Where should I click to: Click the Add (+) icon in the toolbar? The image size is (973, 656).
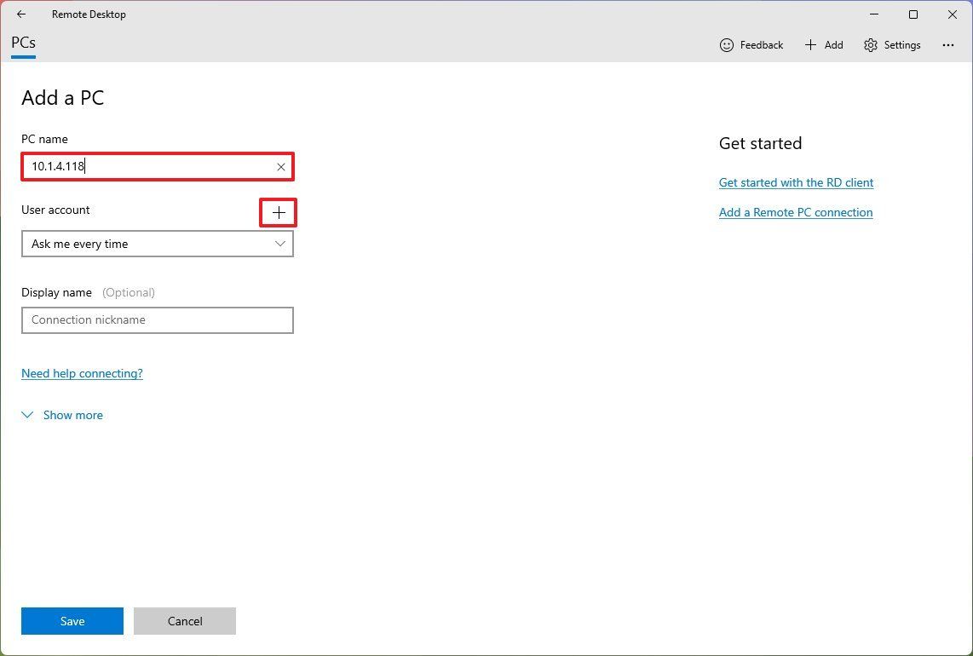[809, 44]
